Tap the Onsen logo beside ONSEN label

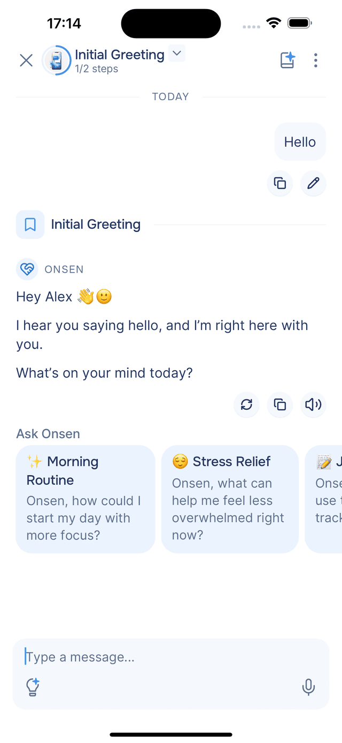click(27, 269)
